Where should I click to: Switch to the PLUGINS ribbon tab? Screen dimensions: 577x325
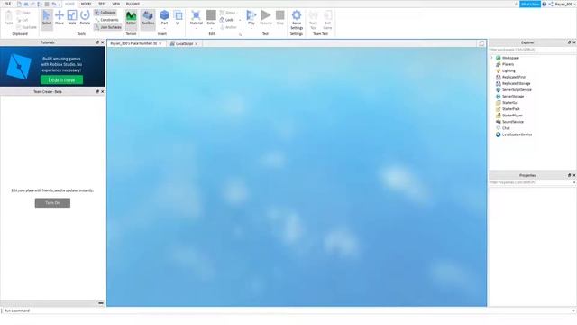point(133,4)
